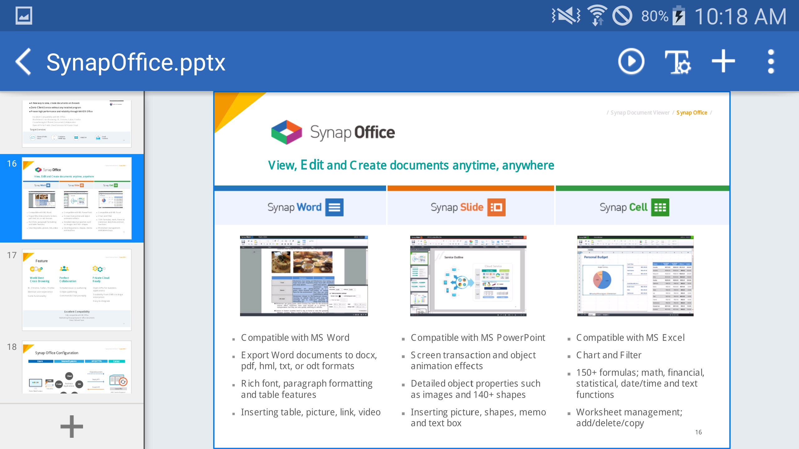Tap the Synap Cell green grid icon
Viewport: 799px width, 449px height.
pos(660,207)
